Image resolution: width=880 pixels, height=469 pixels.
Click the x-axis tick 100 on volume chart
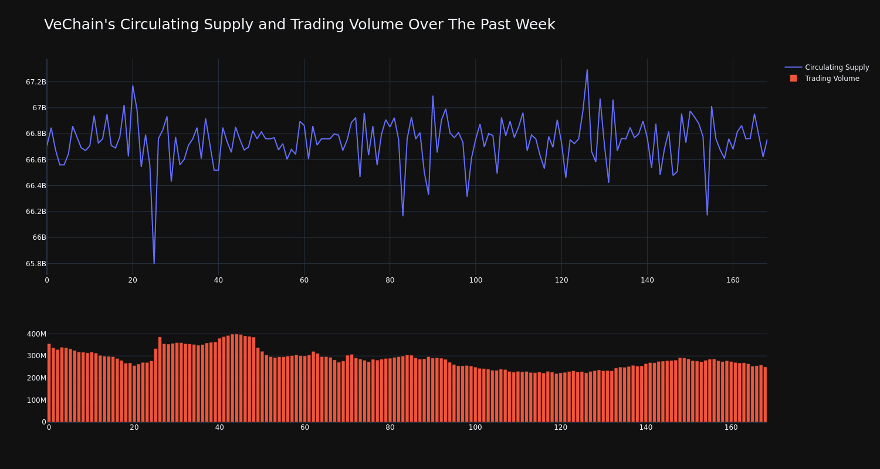[475, 427]
